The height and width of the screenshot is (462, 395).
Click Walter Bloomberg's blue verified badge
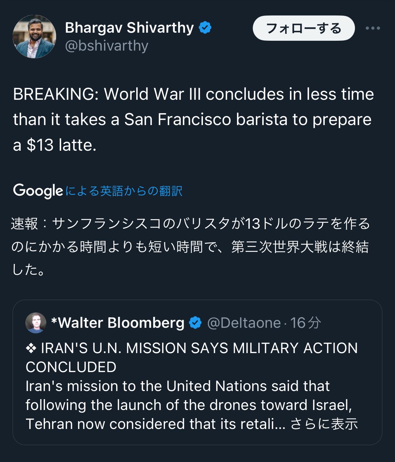coord(195,323)
